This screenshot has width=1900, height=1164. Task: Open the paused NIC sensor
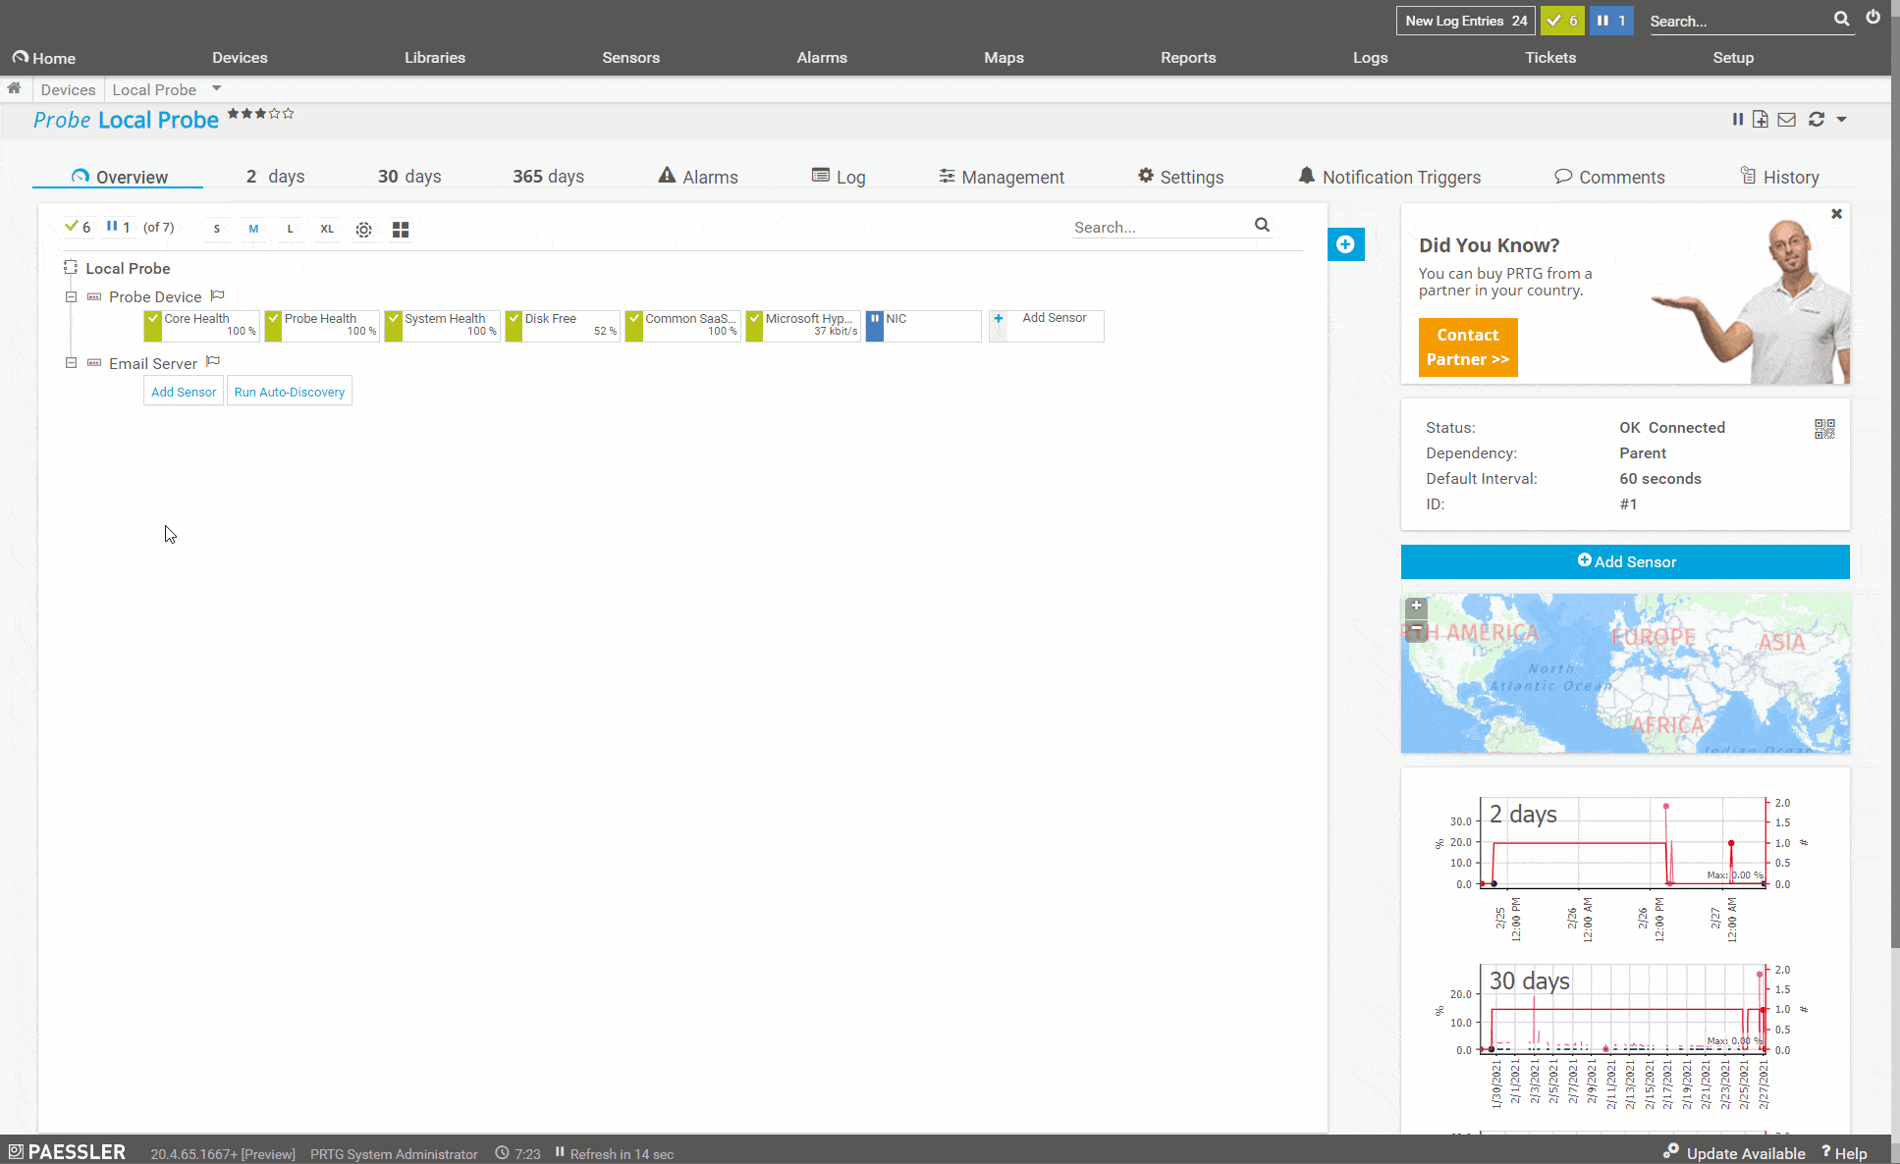tap(924, 326)
